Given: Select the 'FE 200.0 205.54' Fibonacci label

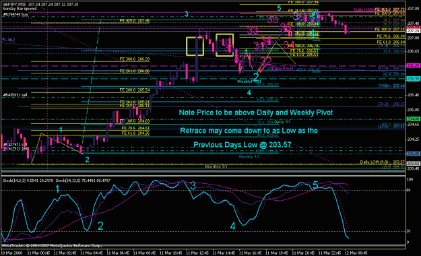Looking at the screenshot, I should pyautogui.click(x=135, y=90).
